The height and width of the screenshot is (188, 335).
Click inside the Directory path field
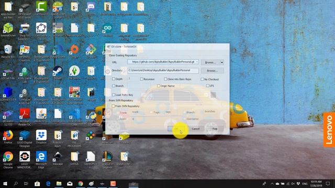[163, 70]
